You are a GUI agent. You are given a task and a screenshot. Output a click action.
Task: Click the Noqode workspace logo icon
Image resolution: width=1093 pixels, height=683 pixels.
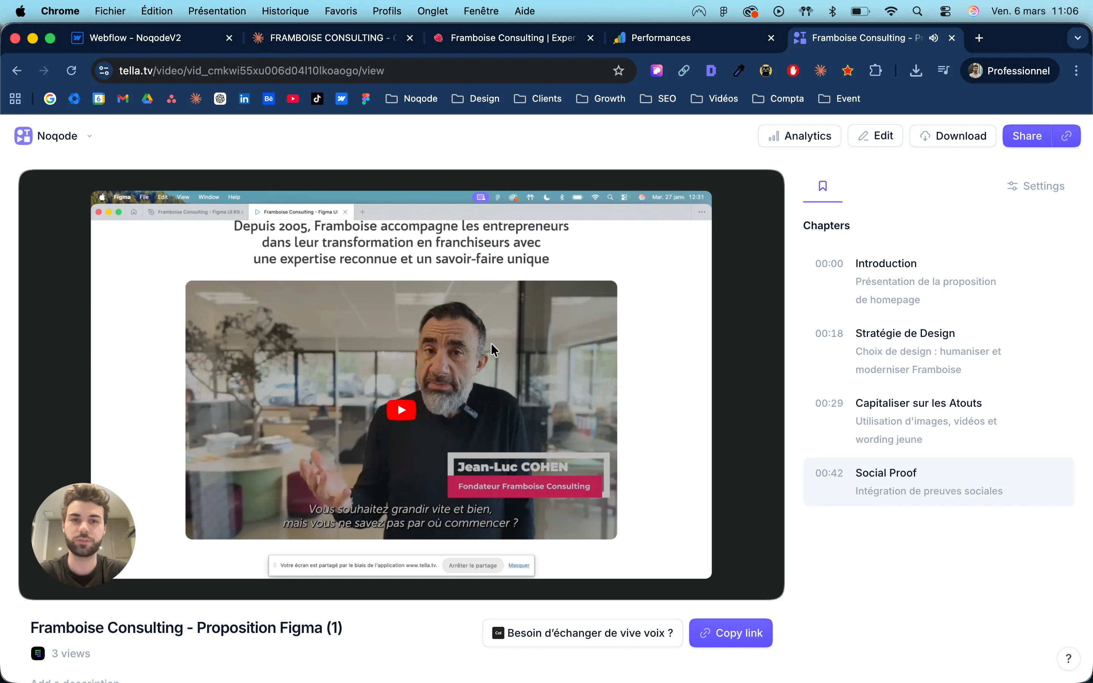pyautogui.click(x=24, y=136)
